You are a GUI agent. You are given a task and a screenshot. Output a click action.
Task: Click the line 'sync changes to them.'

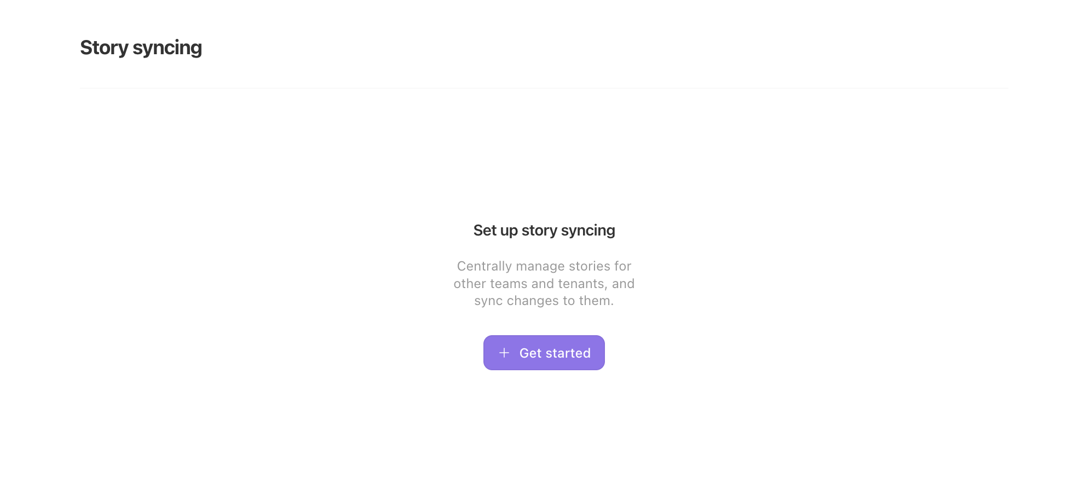(x=544, y=301)
